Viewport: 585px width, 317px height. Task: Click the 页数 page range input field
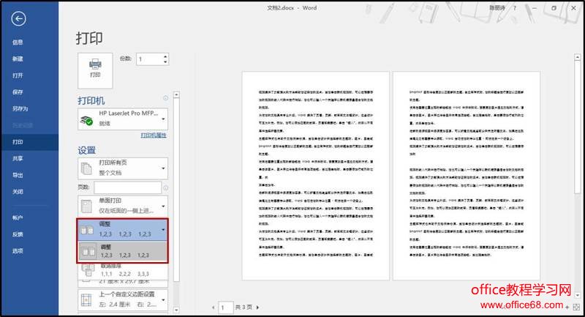127,187
